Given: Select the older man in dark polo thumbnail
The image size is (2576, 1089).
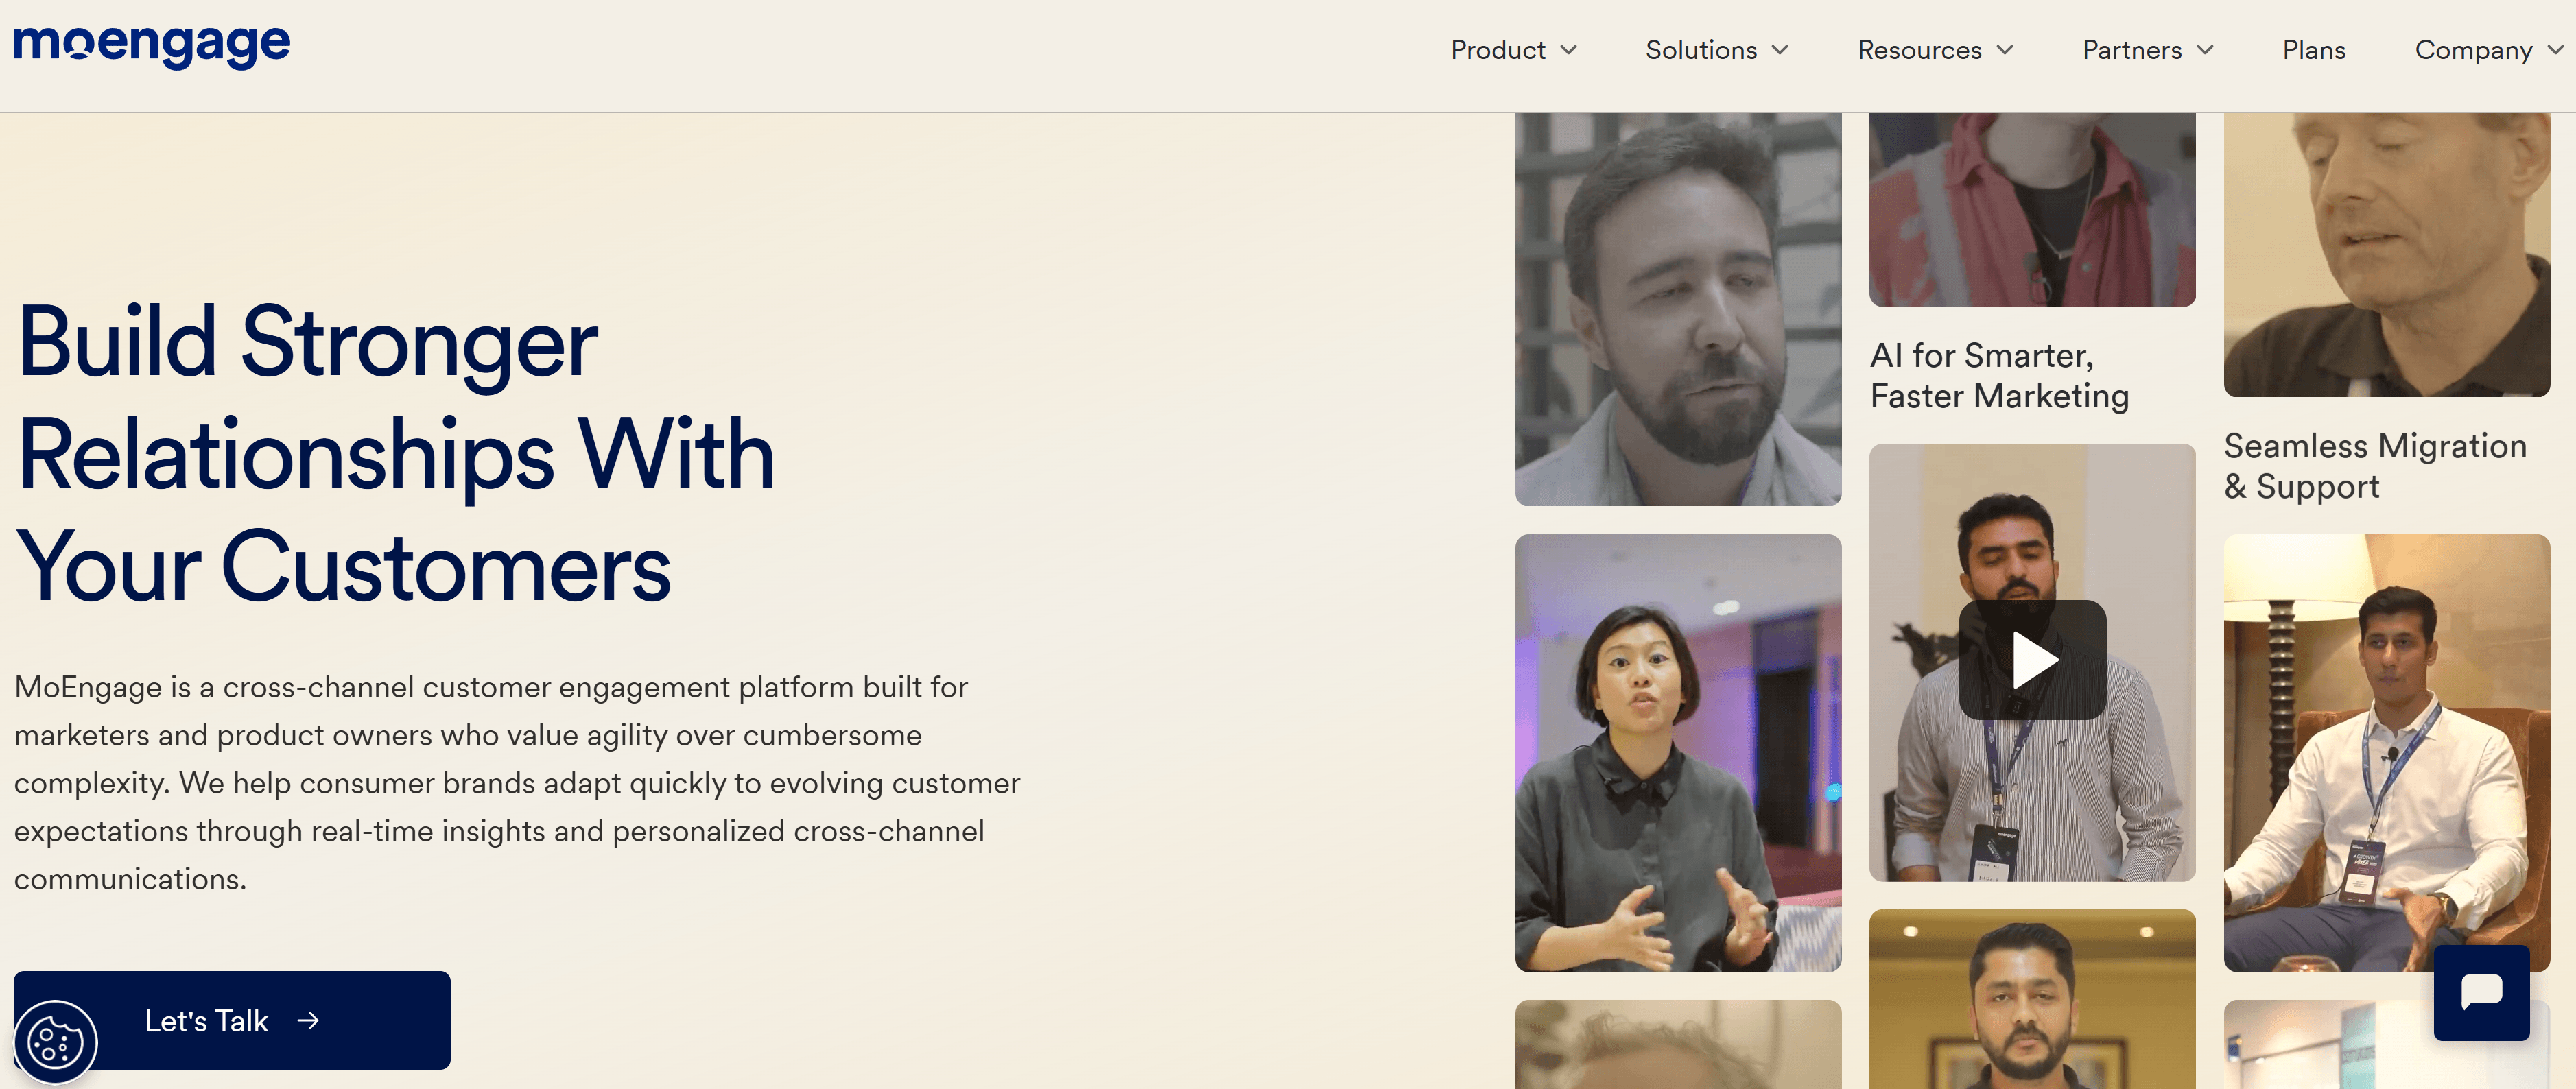Looking at the screenshot, I should [2386, 255].
